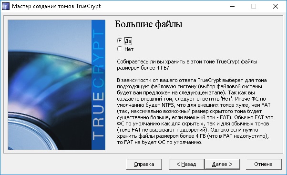Go back with the '< Назад' button
The height and width of the screenshot is (175, 287).
tap(186, 164)
